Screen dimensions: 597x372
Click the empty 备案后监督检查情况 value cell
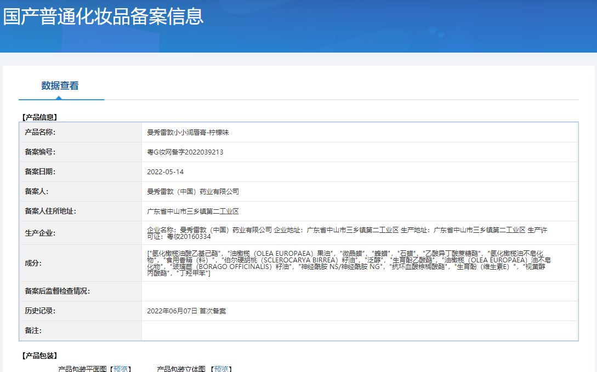pyautogui.click(x=360, y=291)
